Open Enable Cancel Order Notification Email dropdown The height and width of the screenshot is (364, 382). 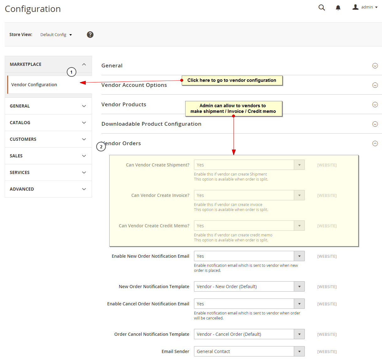point(249,304)
